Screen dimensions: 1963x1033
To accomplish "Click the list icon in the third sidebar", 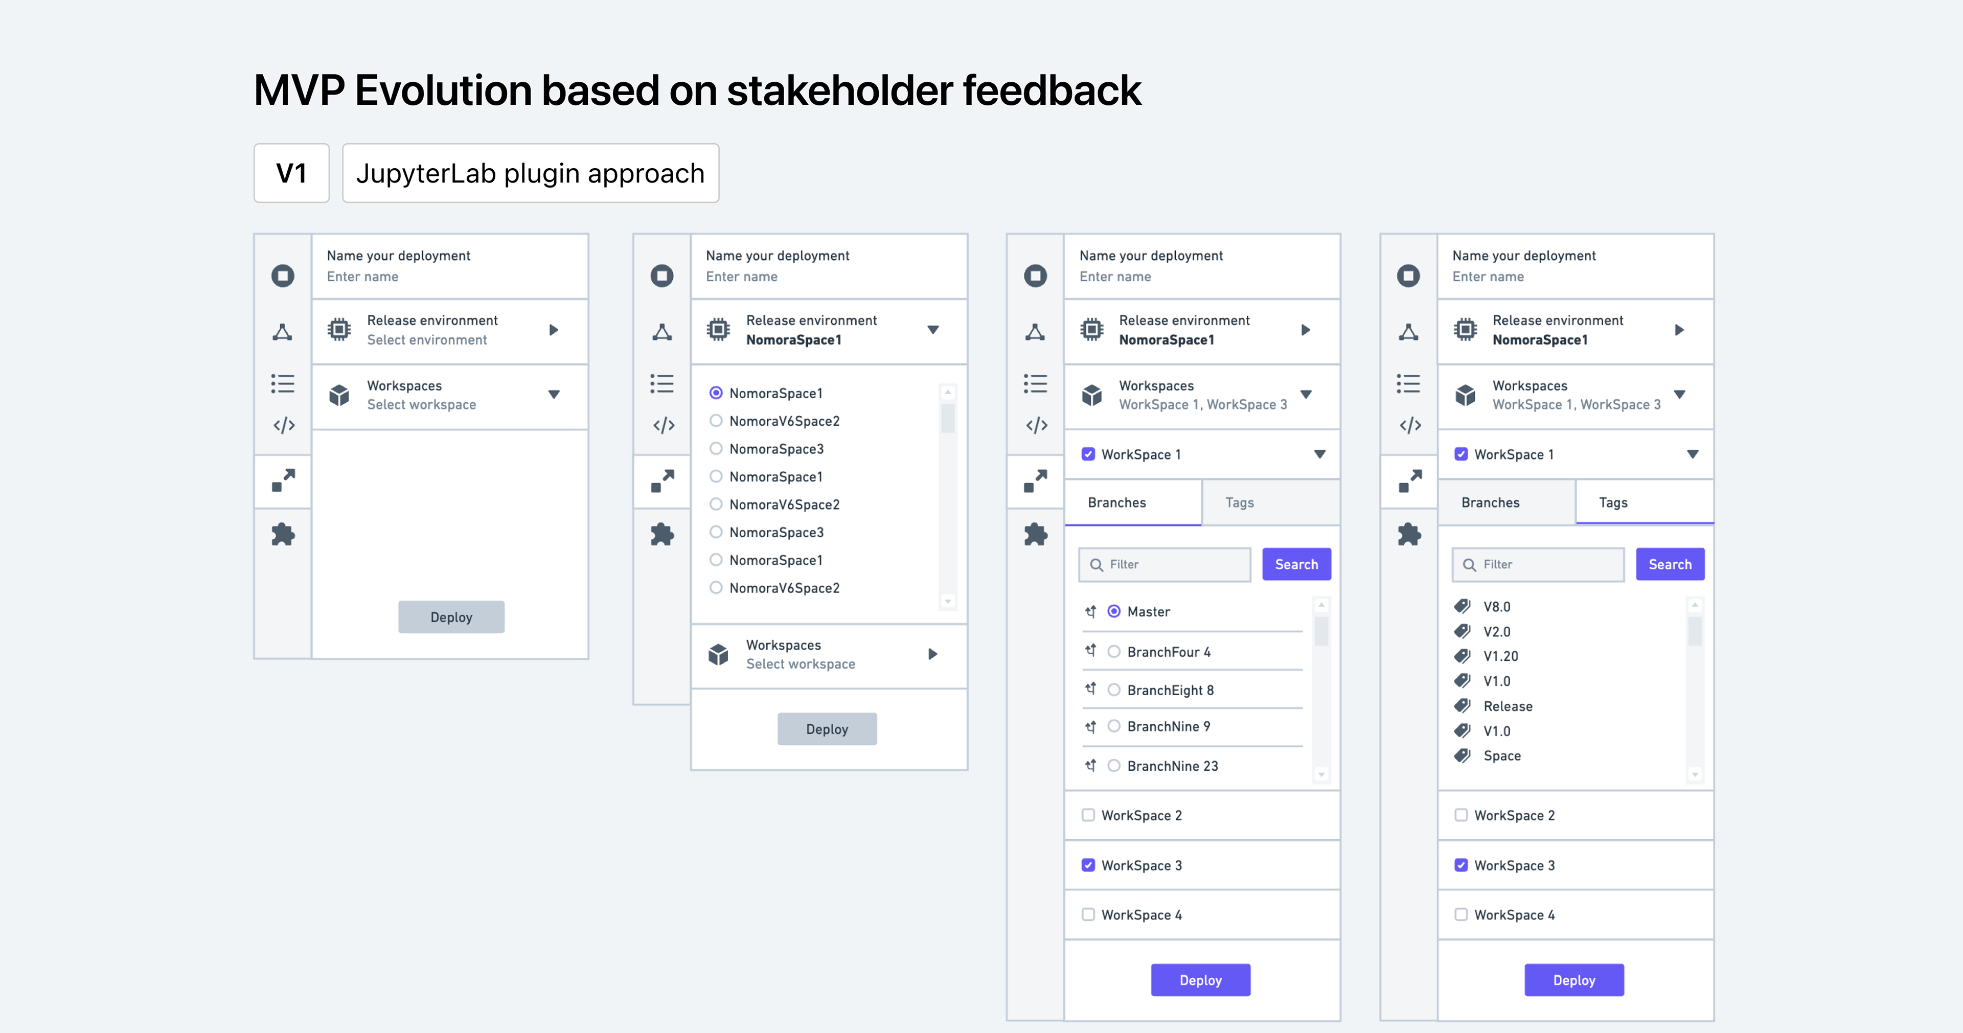I will (1035, 383).
